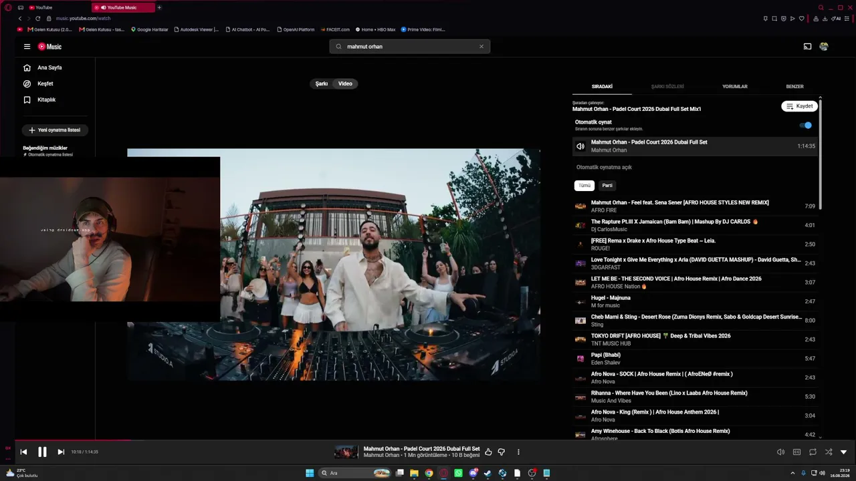Viewport: 856px width, 481px height.
Task: Play Love Tonight x Give Me Everything mashup
Action: (x=695, y=263)
